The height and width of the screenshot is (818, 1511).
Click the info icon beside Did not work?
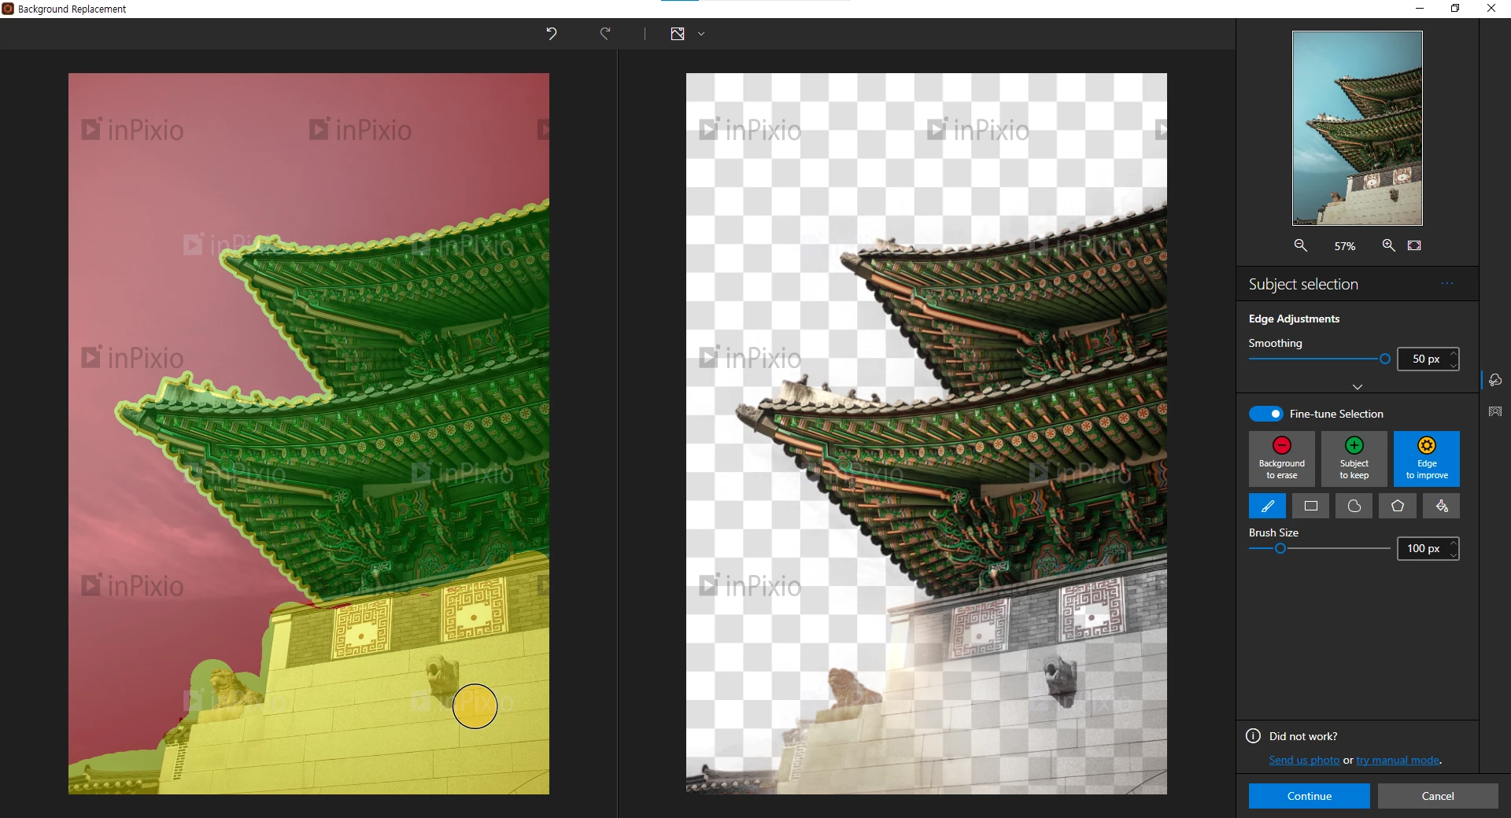[1254, 735]
